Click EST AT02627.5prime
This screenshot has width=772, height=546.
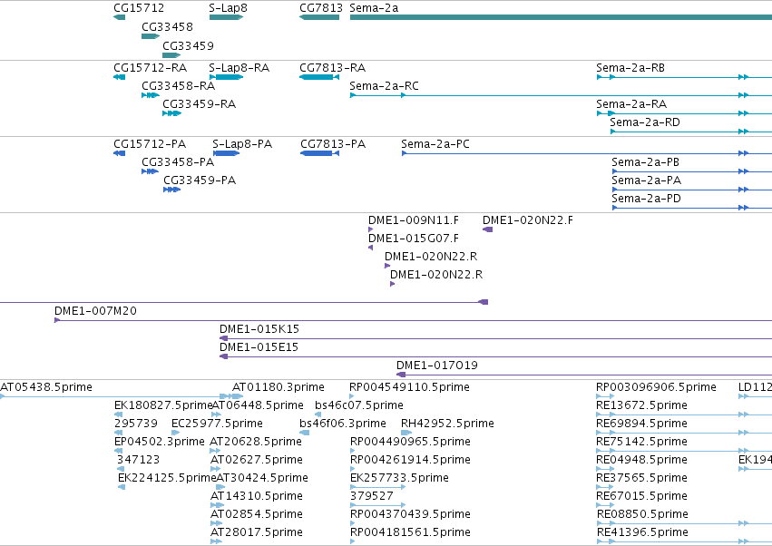click(257, 460)
